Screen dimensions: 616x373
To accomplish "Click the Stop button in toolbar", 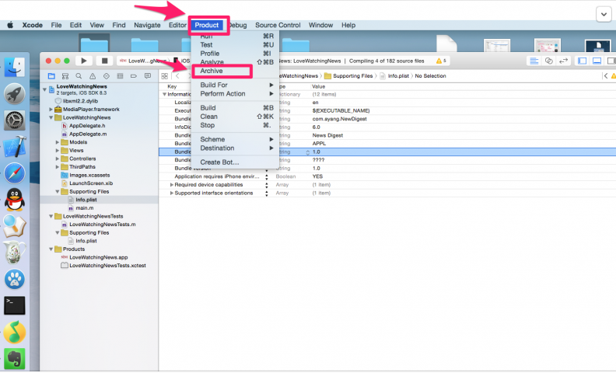I will pyautogui.click(x=104, y=61).
